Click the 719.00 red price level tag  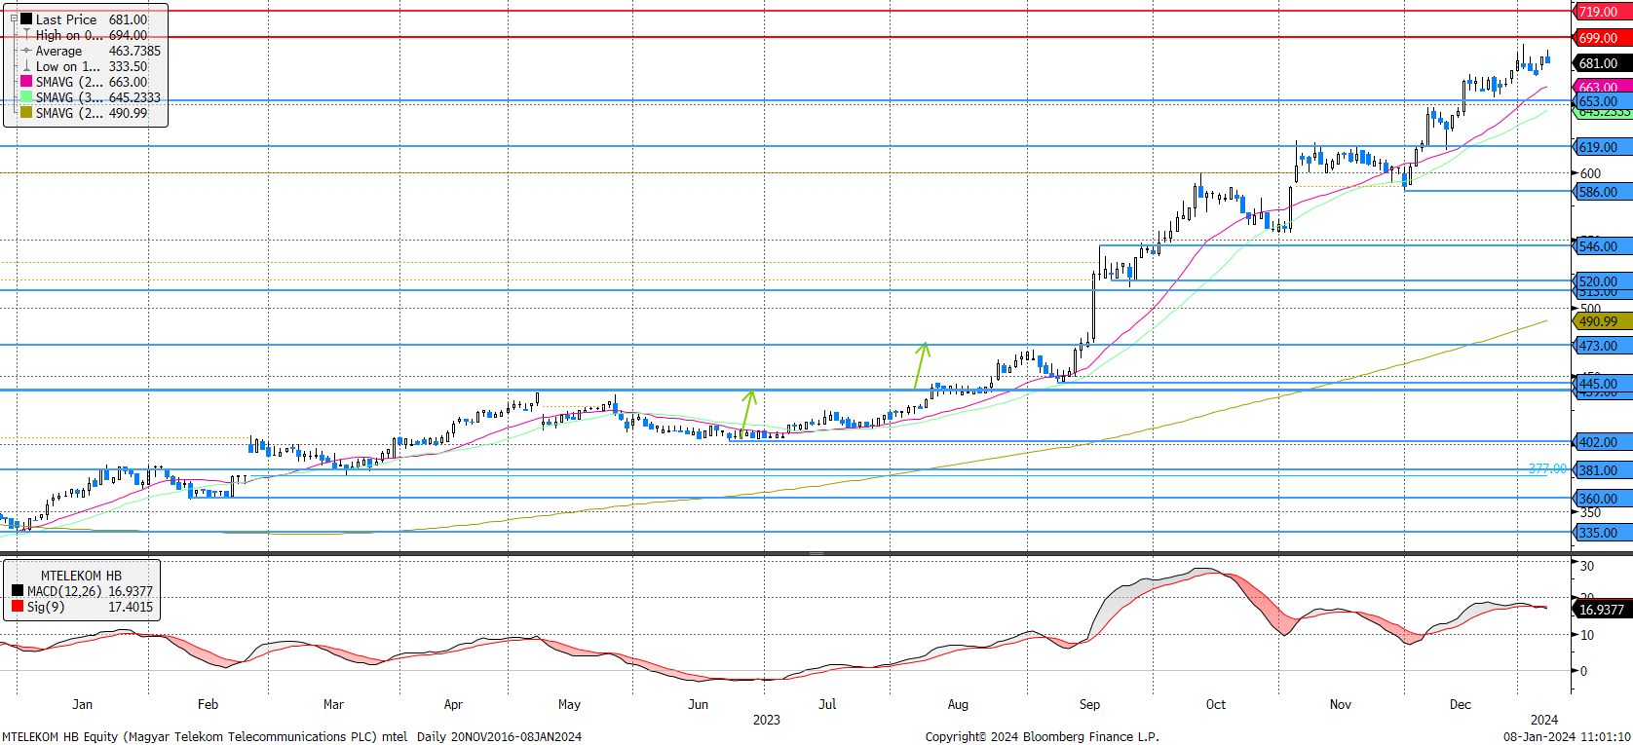coord(1602,12)
